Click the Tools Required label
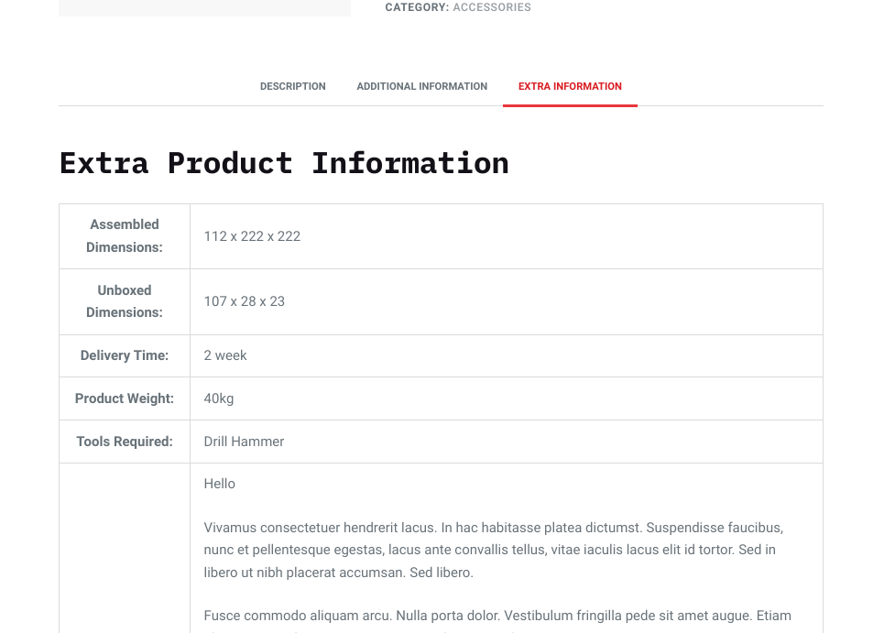The image size is (873, 633). tap(125, 442)
